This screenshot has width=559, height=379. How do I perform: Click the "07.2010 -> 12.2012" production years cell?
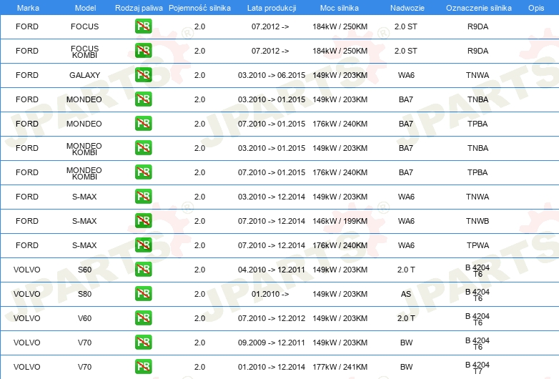coord(272,318)
